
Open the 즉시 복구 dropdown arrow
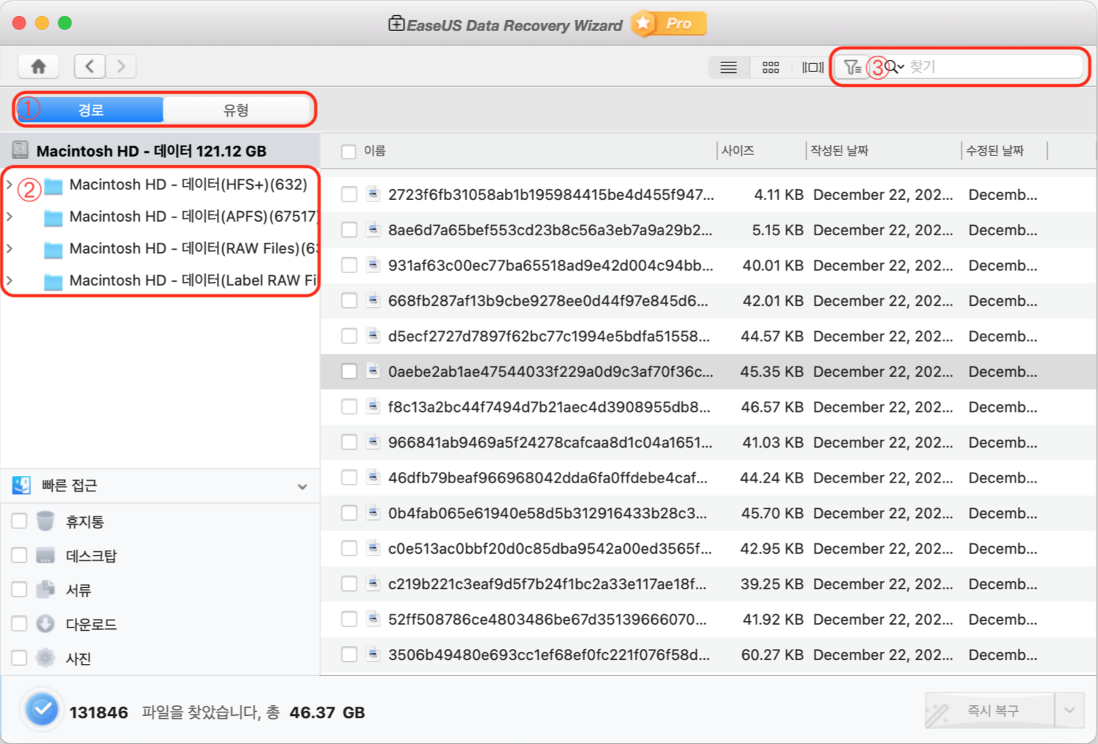point(1070,710)
